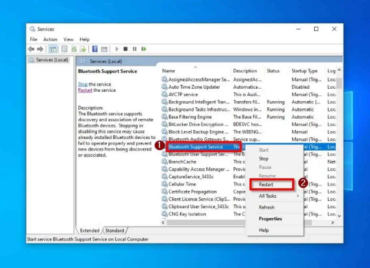Maximize the Services window
This screenshot has height=268, width=370.
tap(316, 29)
